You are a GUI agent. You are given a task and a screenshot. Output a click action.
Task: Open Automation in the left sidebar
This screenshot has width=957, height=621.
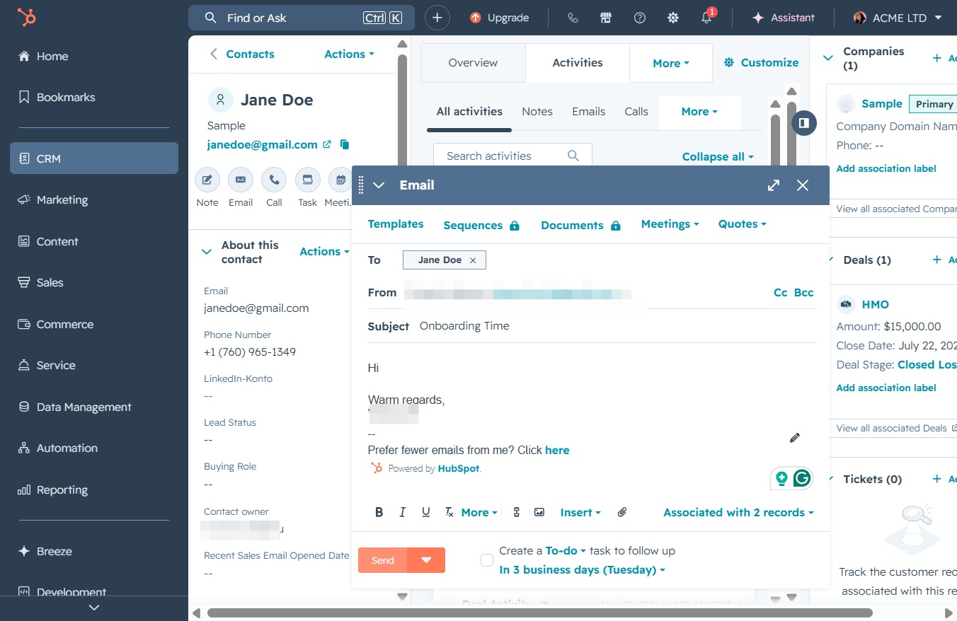94,448
